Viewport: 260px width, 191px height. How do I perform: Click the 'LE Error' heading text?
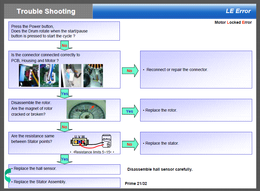point(238,11)
